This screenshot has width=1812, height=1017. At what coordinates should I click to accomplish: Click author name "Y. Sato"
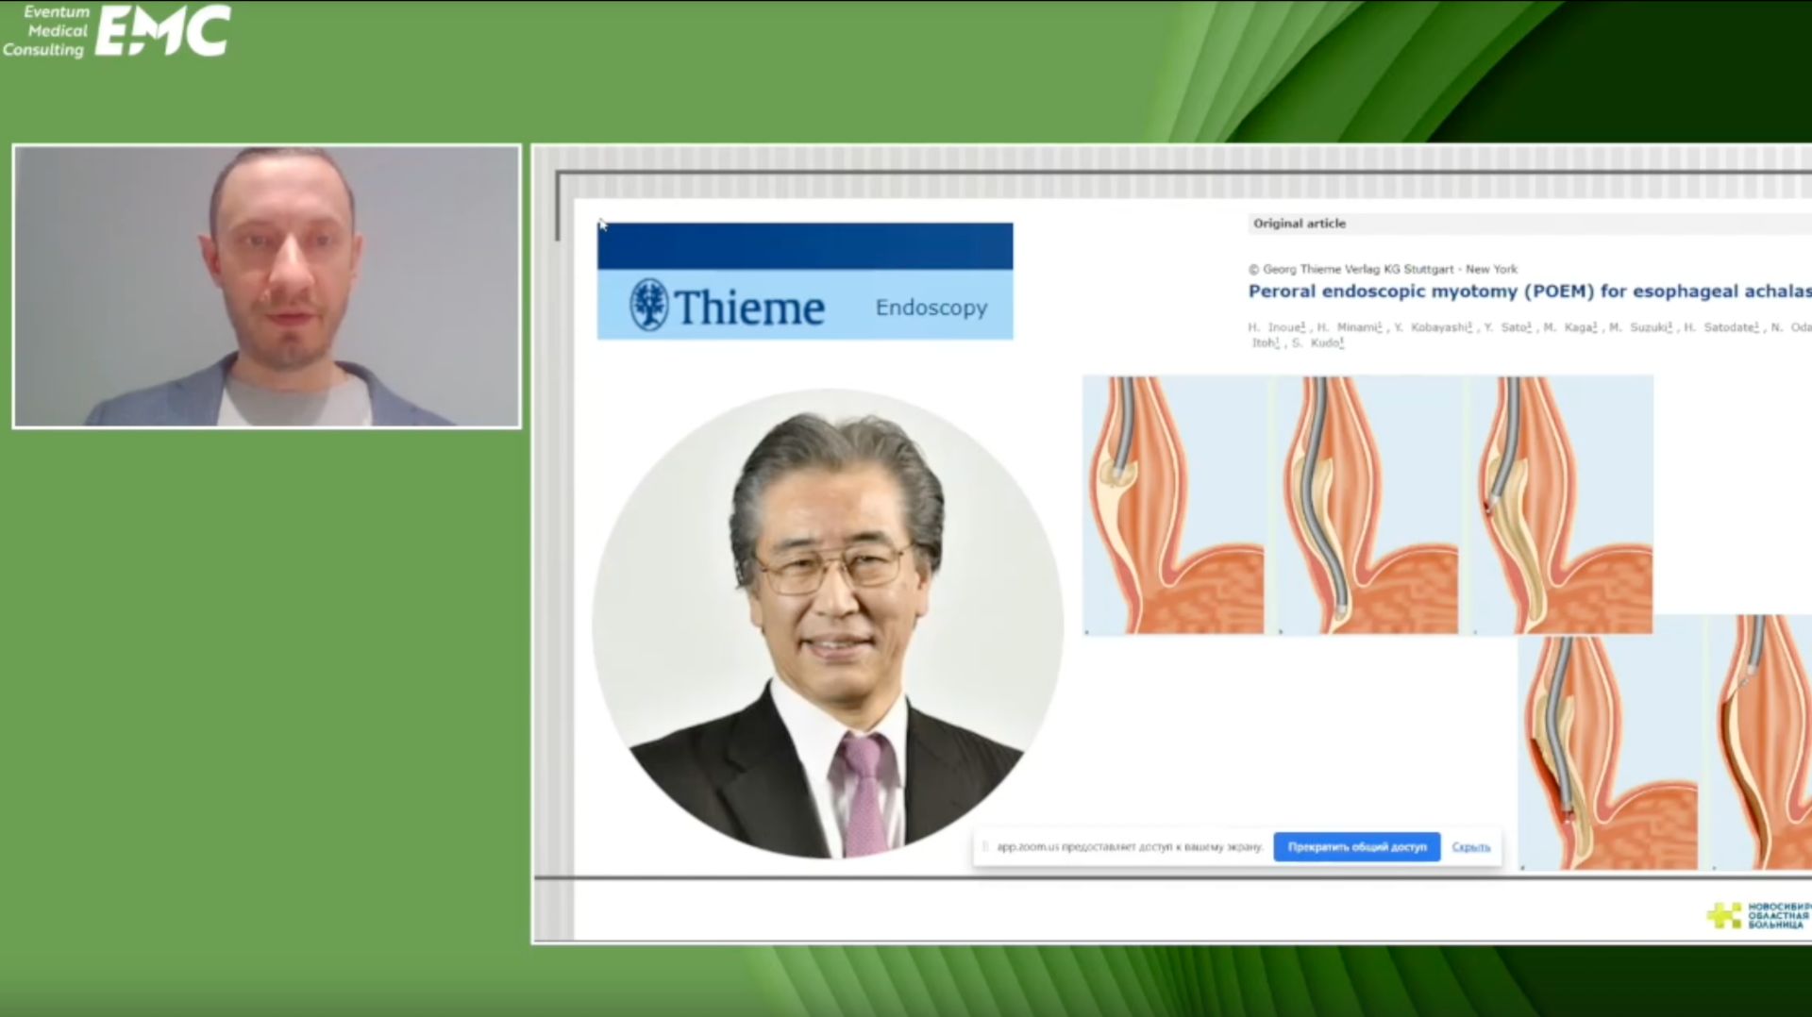(x=1507, y=327)
